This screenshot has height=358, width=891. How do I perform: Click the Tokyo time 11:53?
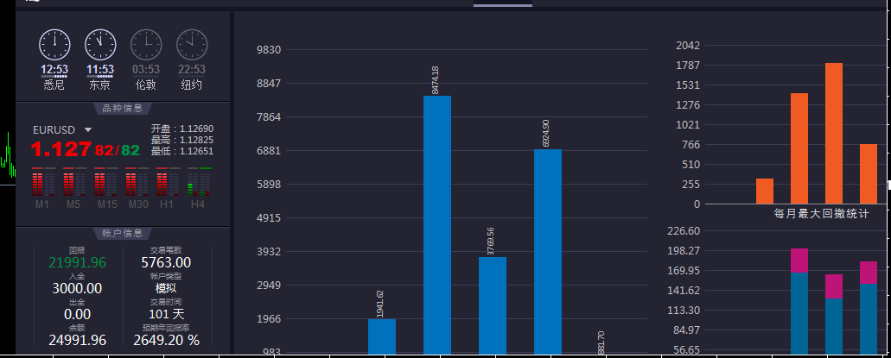click(x=100, y=70)
